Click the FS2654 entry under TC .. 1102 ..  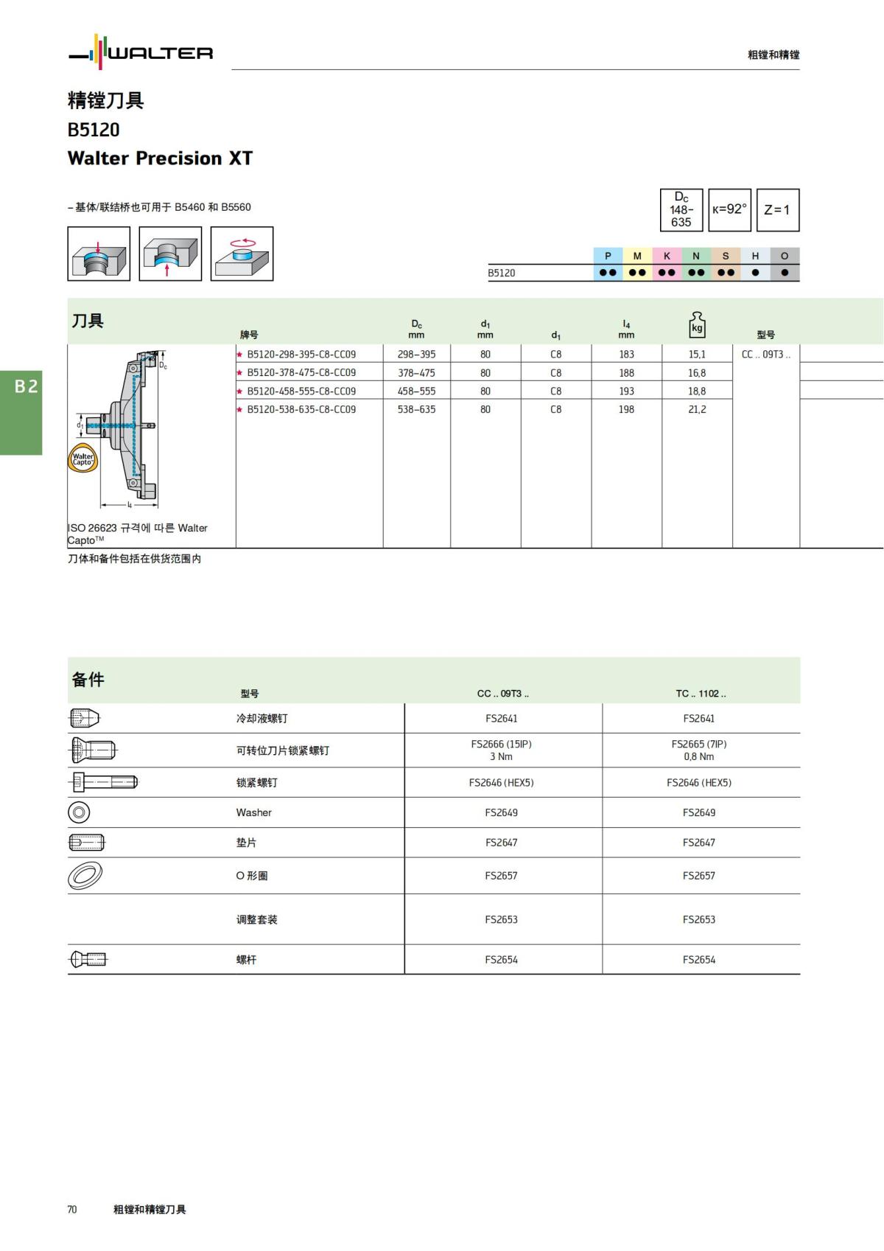(x=699, y=960)
